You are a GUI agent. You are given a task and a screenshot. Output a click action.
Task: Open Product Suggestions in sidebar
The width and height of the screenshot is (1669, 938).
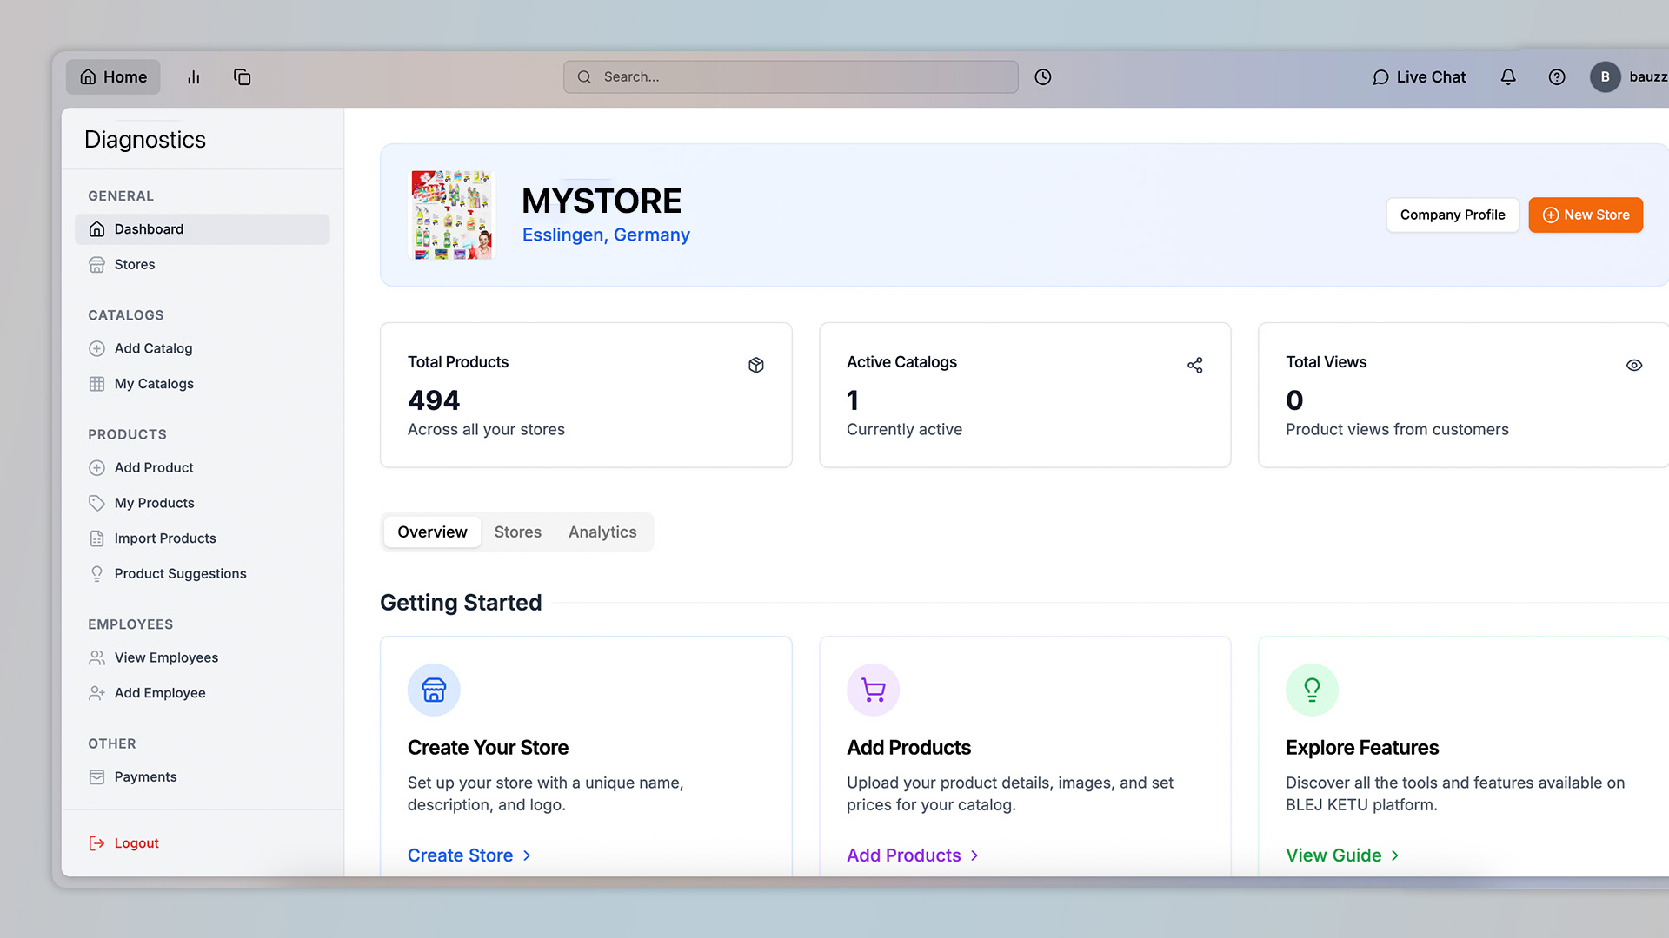[x=180, y=573]
